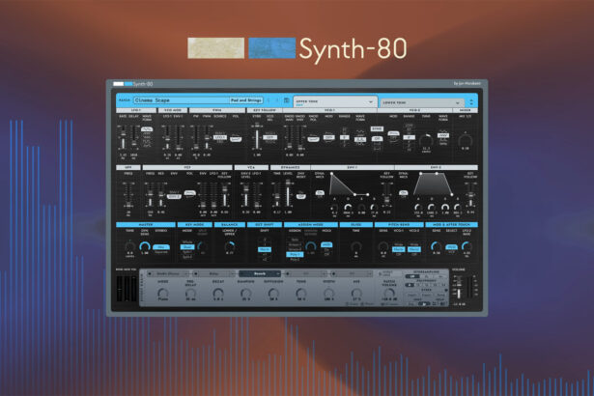
Task: Select ENV-2 in the VCF Env selector
Action: pyautogui.click(x=174, y=197)
